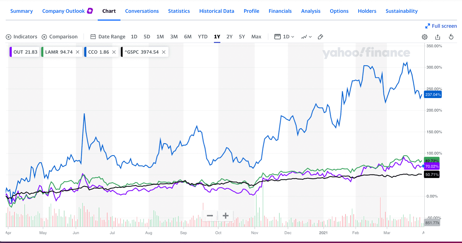Click the zoom out minus button
The height and width of the screenshot is (243, 462).
click(210, 215)
